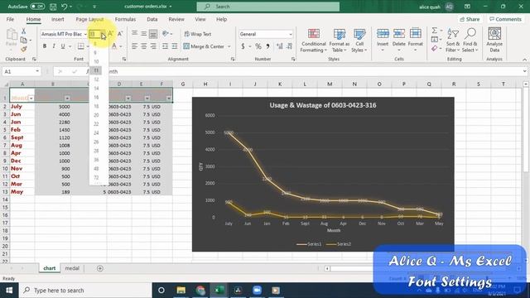
Task: Click Merge & Center button
Action: tap(204, 46)
